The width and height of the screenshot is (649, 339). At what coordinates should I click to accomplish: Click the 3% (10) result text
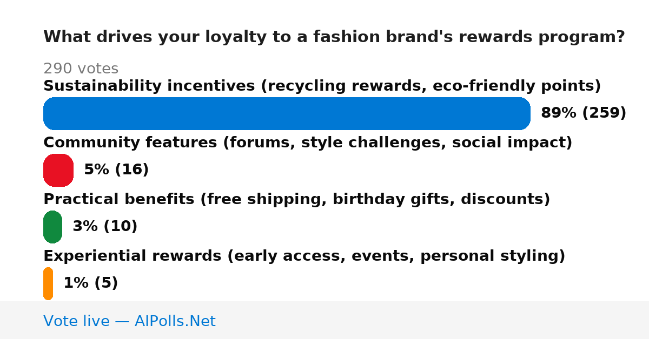[105, 226]
